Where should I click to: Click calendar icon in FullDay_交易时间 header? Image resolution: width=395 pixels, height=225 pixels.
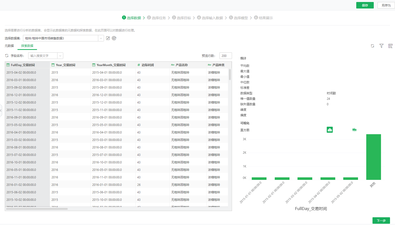pos(8,65)
